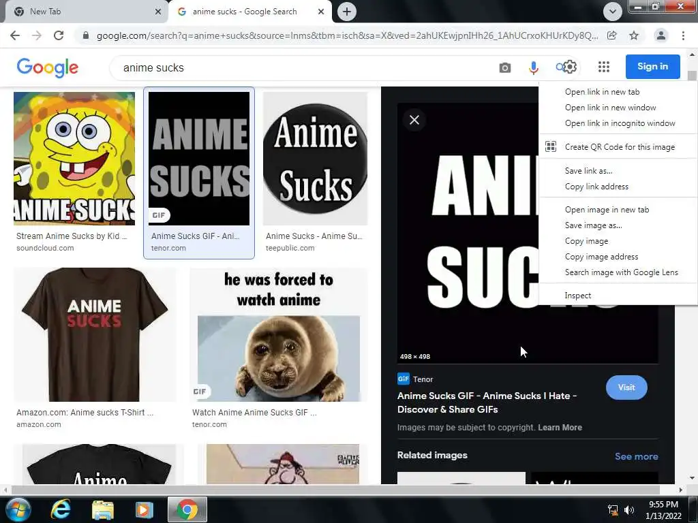This screenshot has height=523, width=698.
Task: Select Create QR Code for this image
Action: point(618,147)
